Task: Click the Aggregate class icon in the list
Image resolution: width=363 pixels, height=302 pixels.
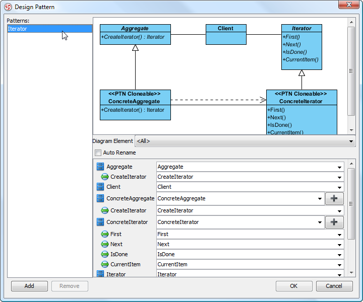Action: (100, 167)
